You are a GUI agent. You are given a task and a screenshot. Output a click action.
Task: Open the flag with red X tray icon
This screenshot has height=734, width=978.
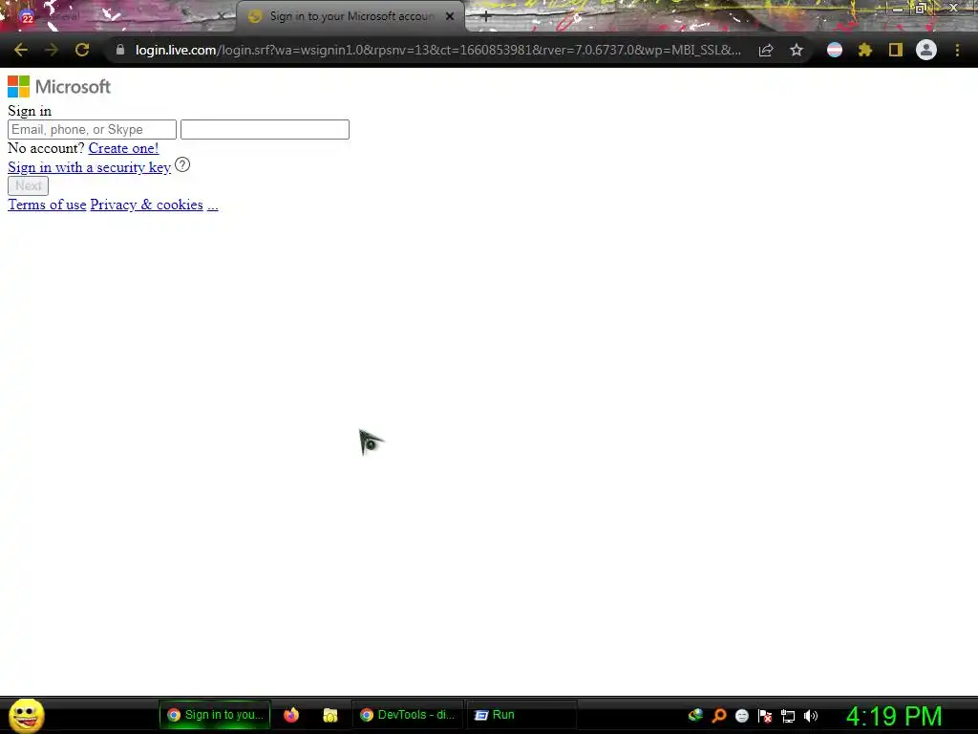click(x=765, y=716)
